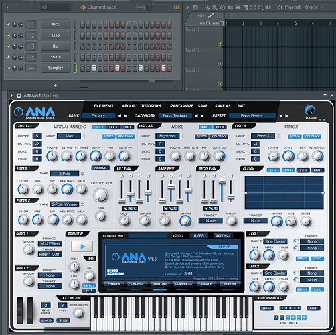Toggle OSC 1 enable button
This screenshot has width=336, height=335.
point(99,127)
